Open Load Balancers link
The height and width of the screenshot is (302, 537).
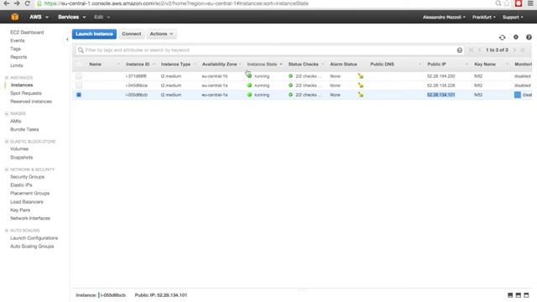(x=27, y=201)
